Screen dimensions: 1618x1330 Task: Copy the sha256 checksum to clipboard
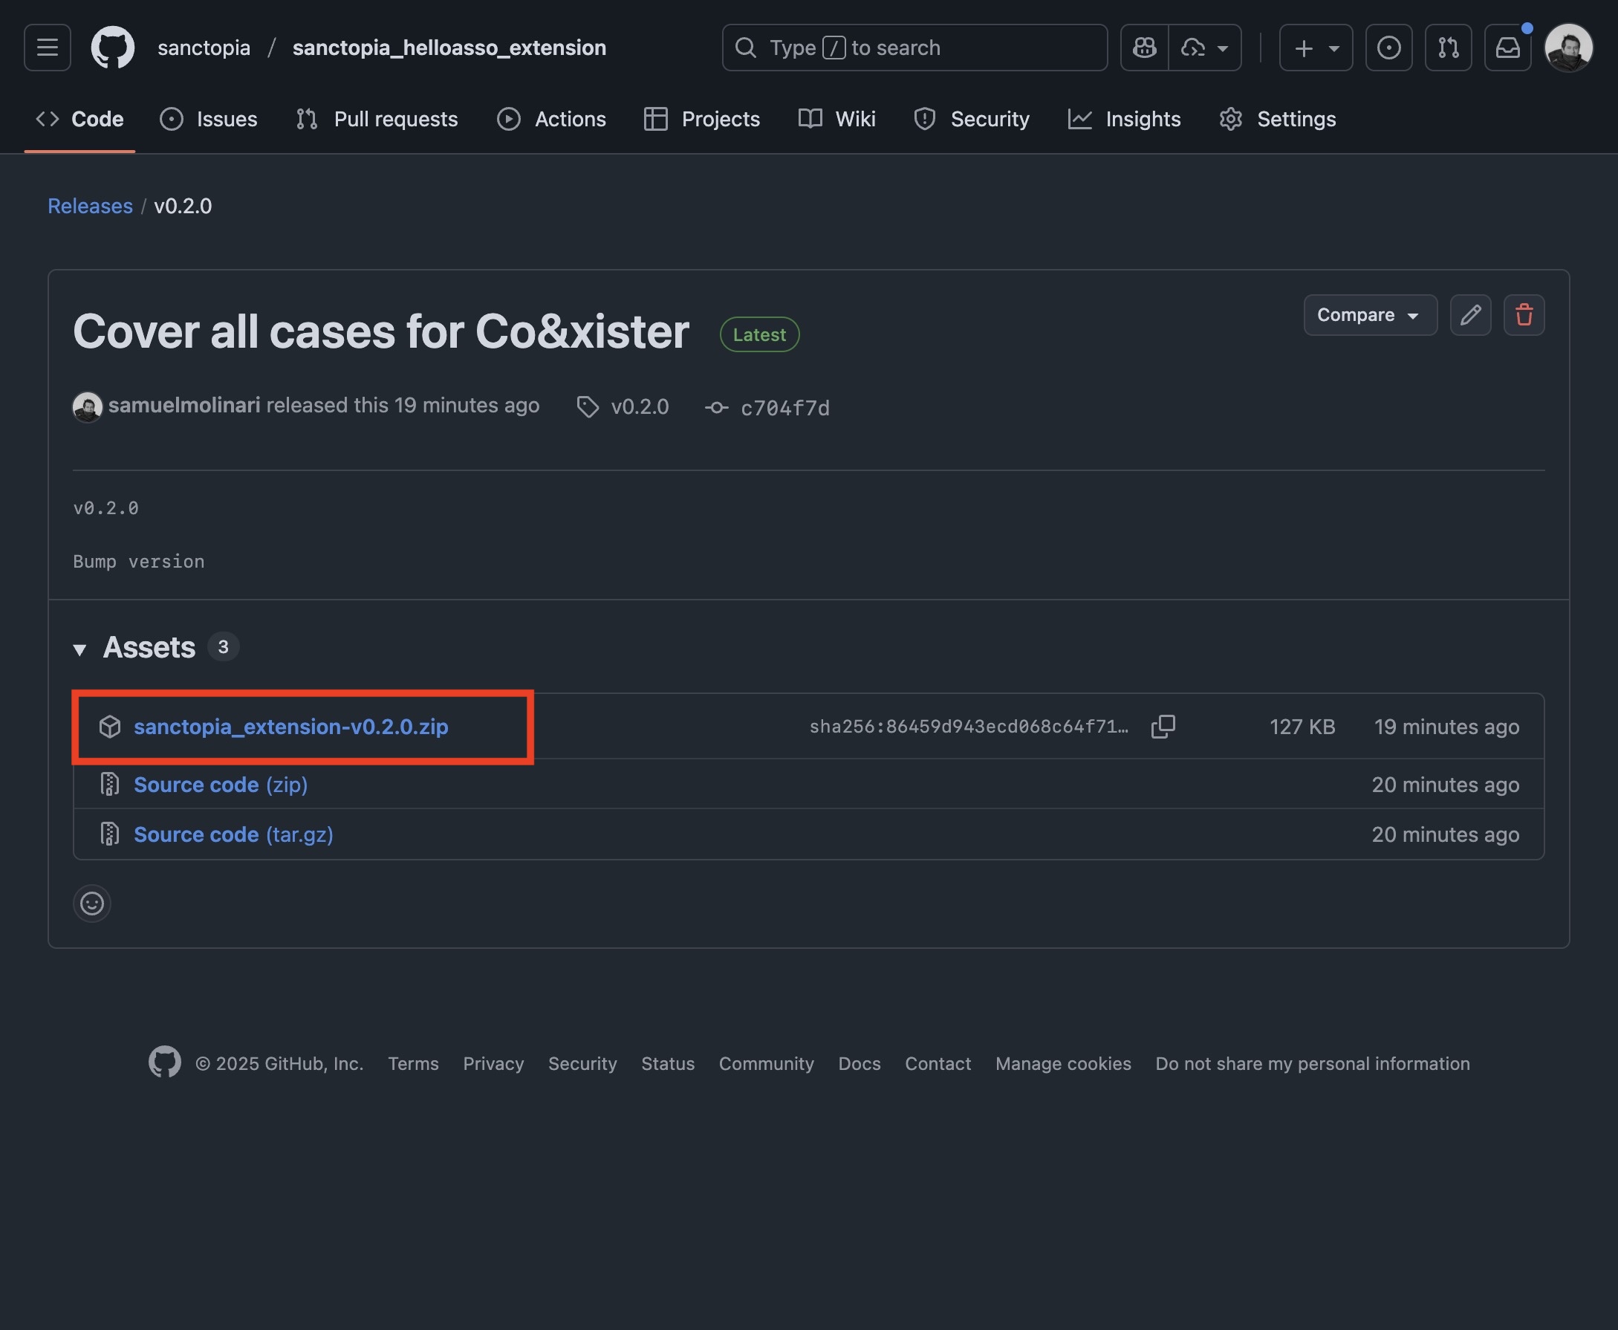(1162, 726)
